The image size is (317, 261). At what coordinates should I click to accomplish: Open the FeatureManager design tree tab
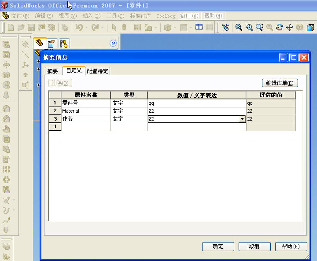39,43
